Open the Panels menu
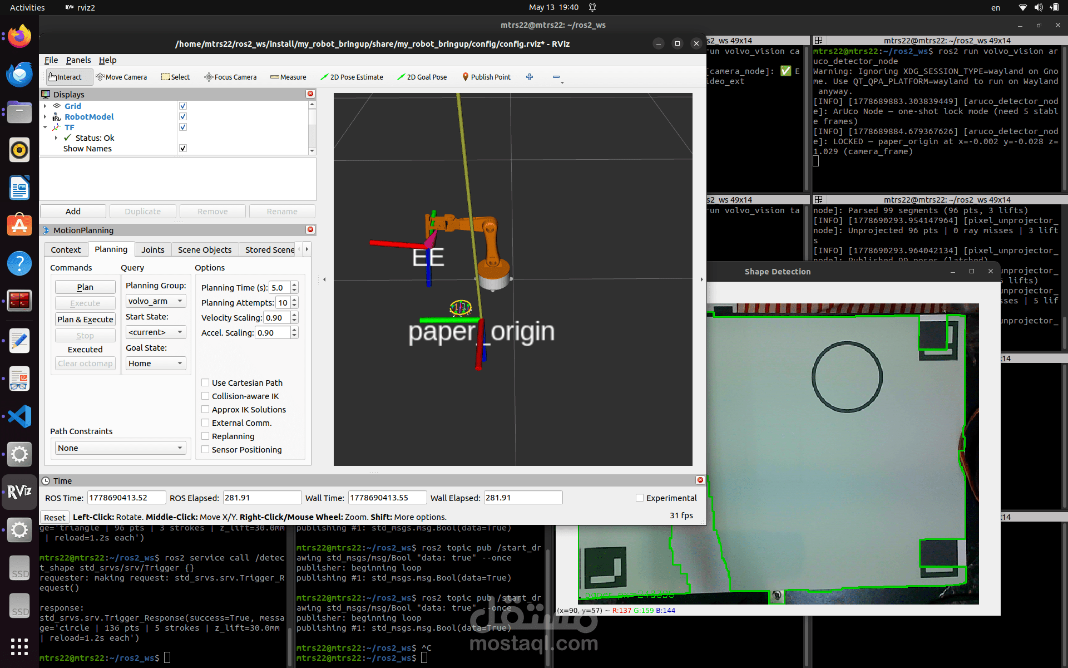The height and width of the screenshot is (668, 1068). pyautogui.click(x=78, y=60)
